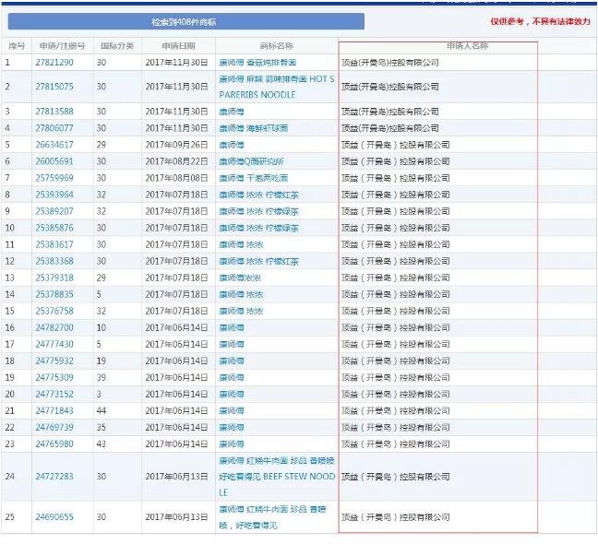Open application number 26634617
Image resolution: width=598 pixels, height=556 pixels.
click(54, 145)
